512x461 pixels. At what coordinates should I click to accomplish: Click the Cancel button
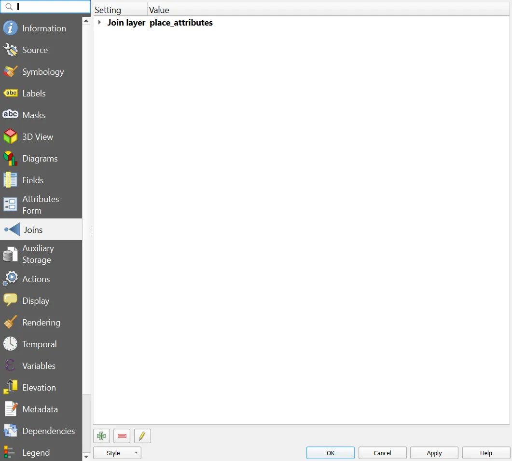tap(382, 453)
